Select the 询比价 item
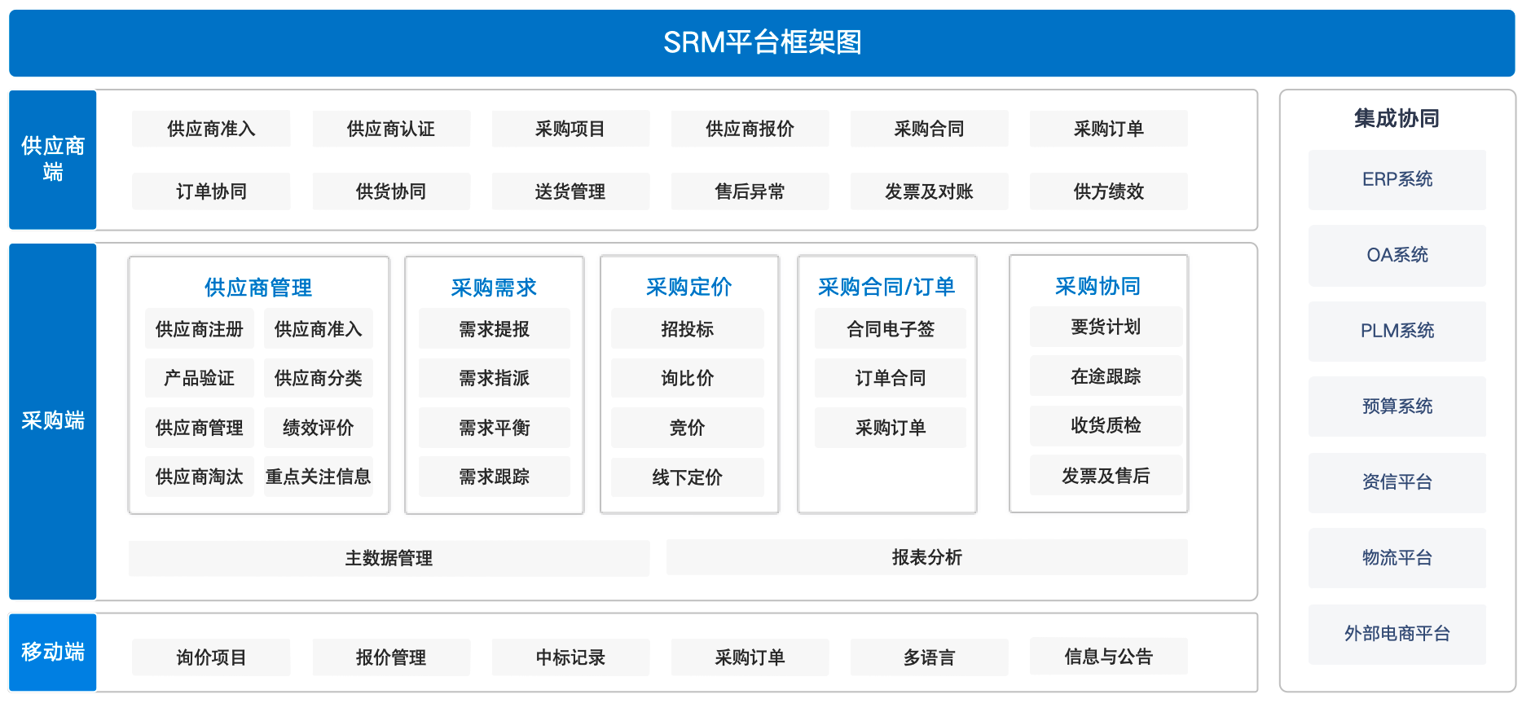This screenshot has height=712, width=1522. (688, 378)
